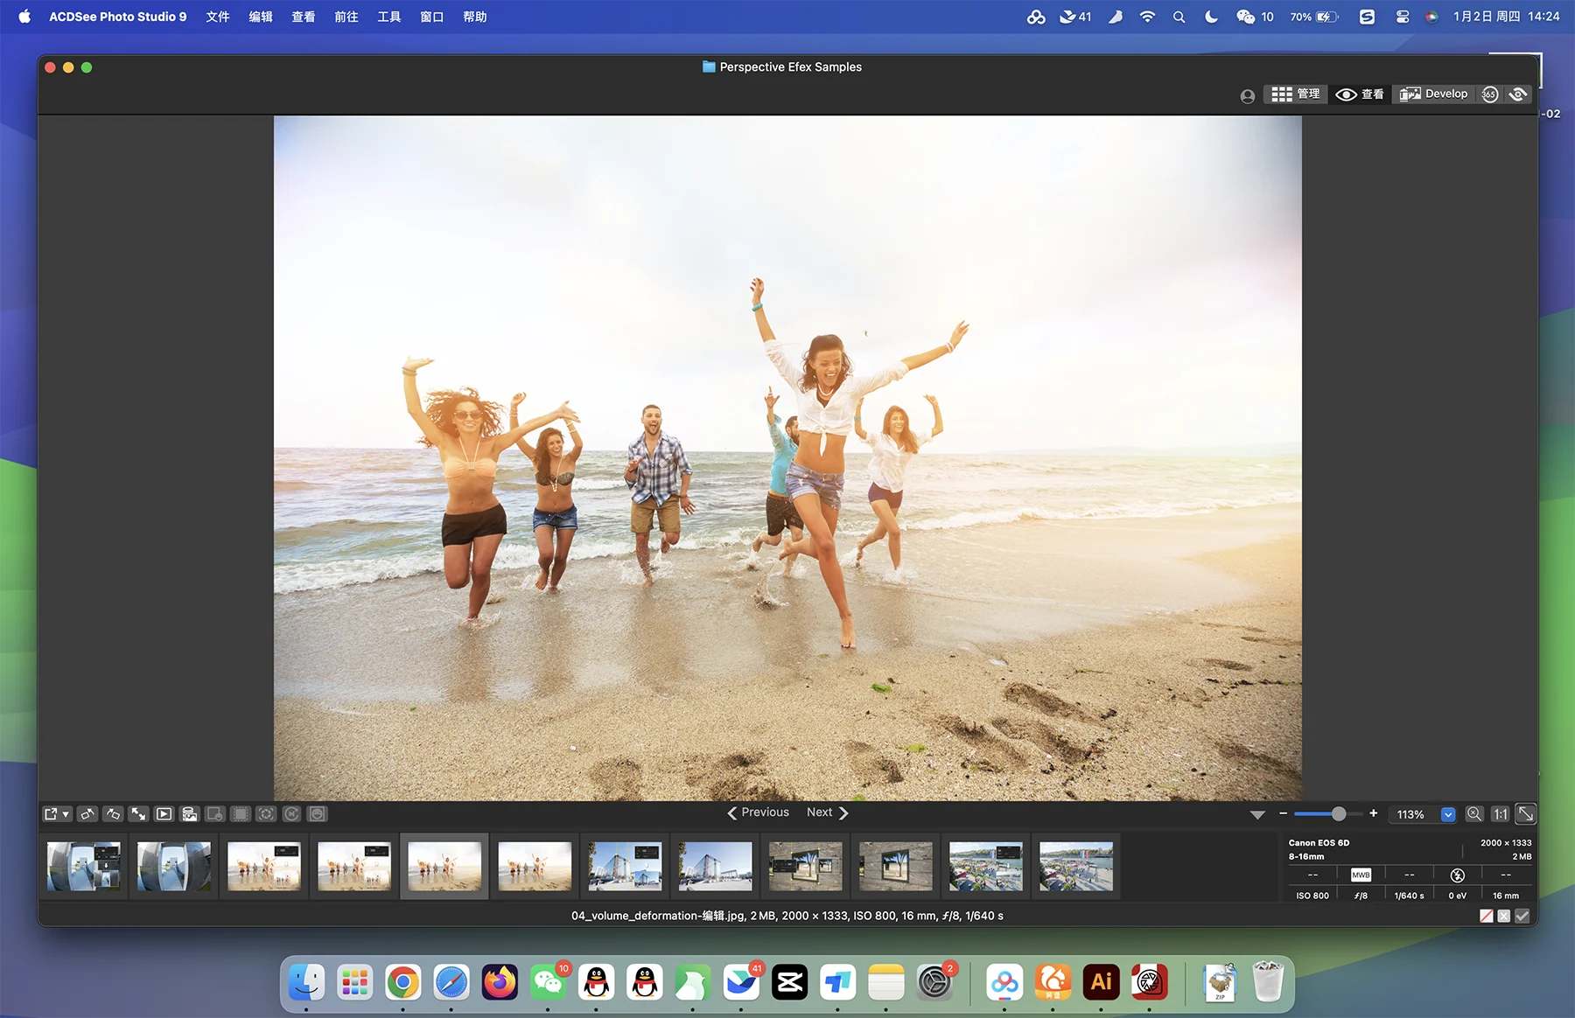Enter full screen with the arrows icon
The width and height of the screenshot is (1575, 1018).
click(x=138, y=814)
